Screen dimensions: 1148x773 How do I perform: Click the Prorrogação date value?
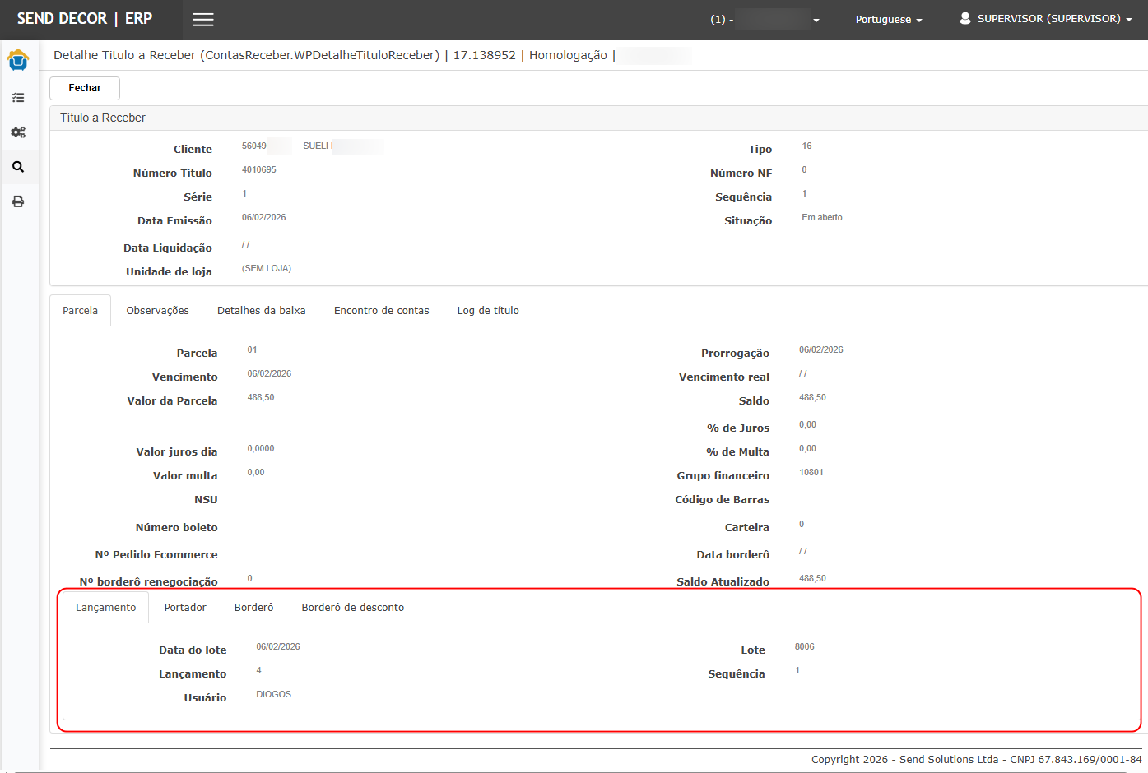[821, 350]
